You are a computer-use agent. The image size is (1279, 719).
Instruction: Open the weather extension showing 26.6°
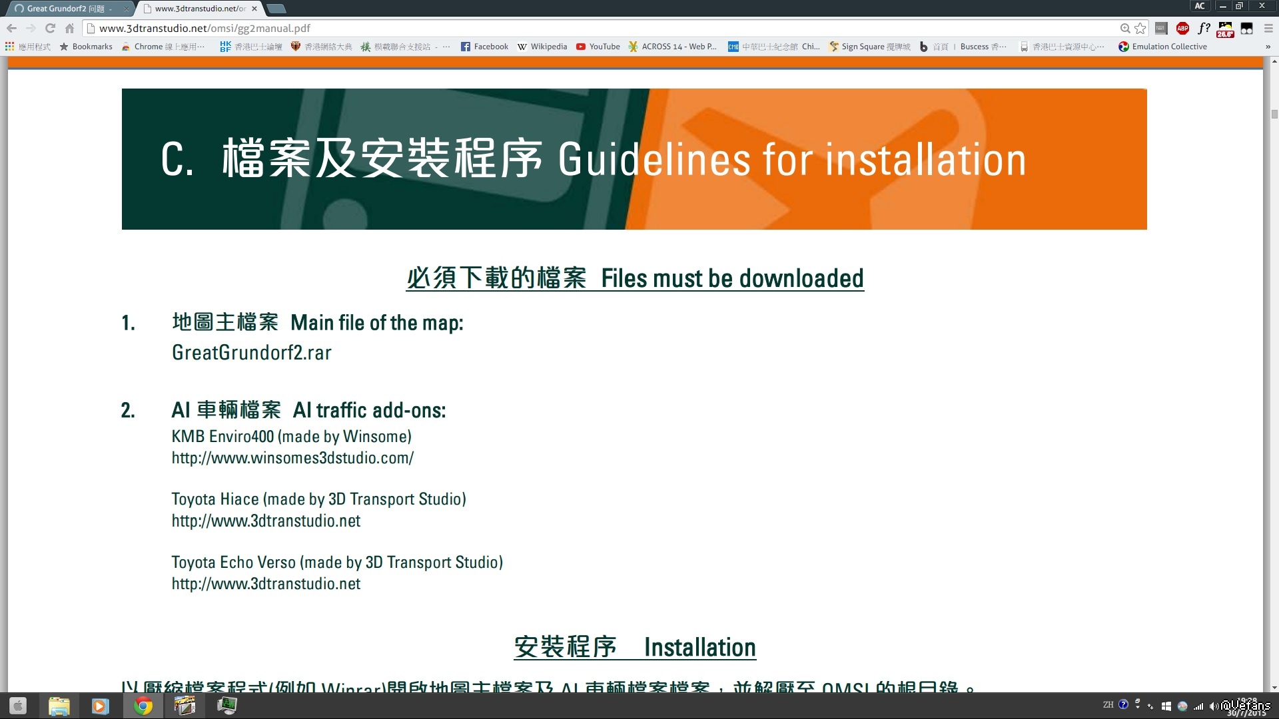(1225, 29)
